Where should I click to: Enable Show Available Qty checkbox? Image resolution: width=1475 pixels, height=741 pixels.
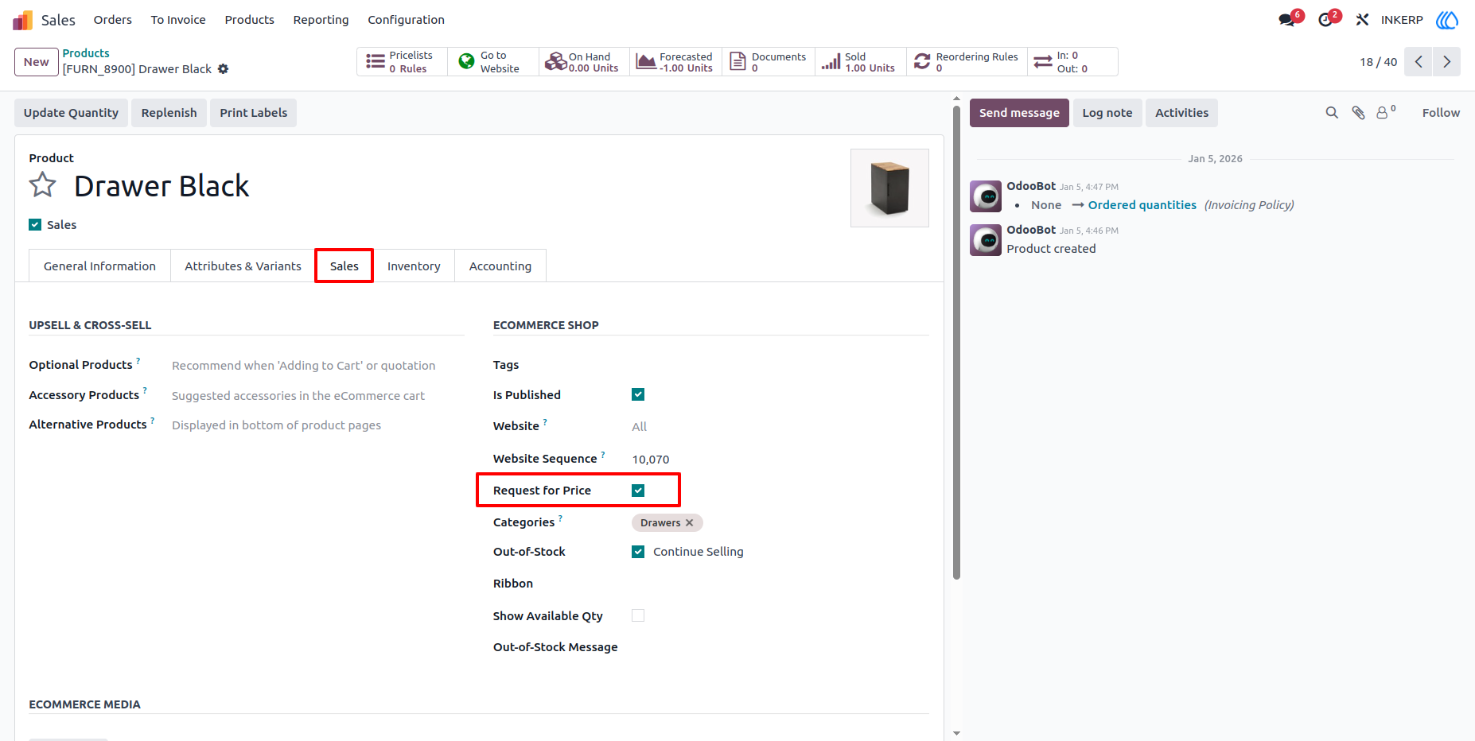(638, 615)
